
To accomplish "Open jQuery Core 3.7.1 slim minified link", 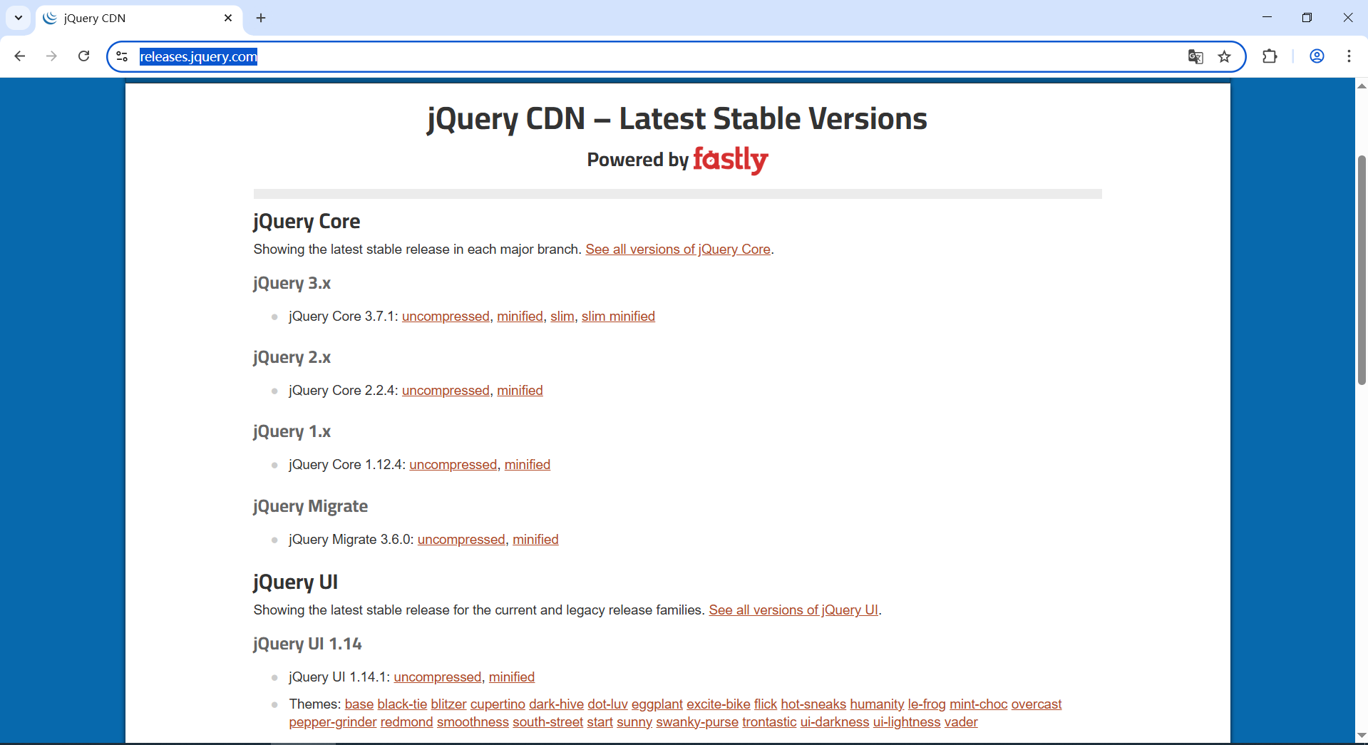I will click(x=618, y=317).
